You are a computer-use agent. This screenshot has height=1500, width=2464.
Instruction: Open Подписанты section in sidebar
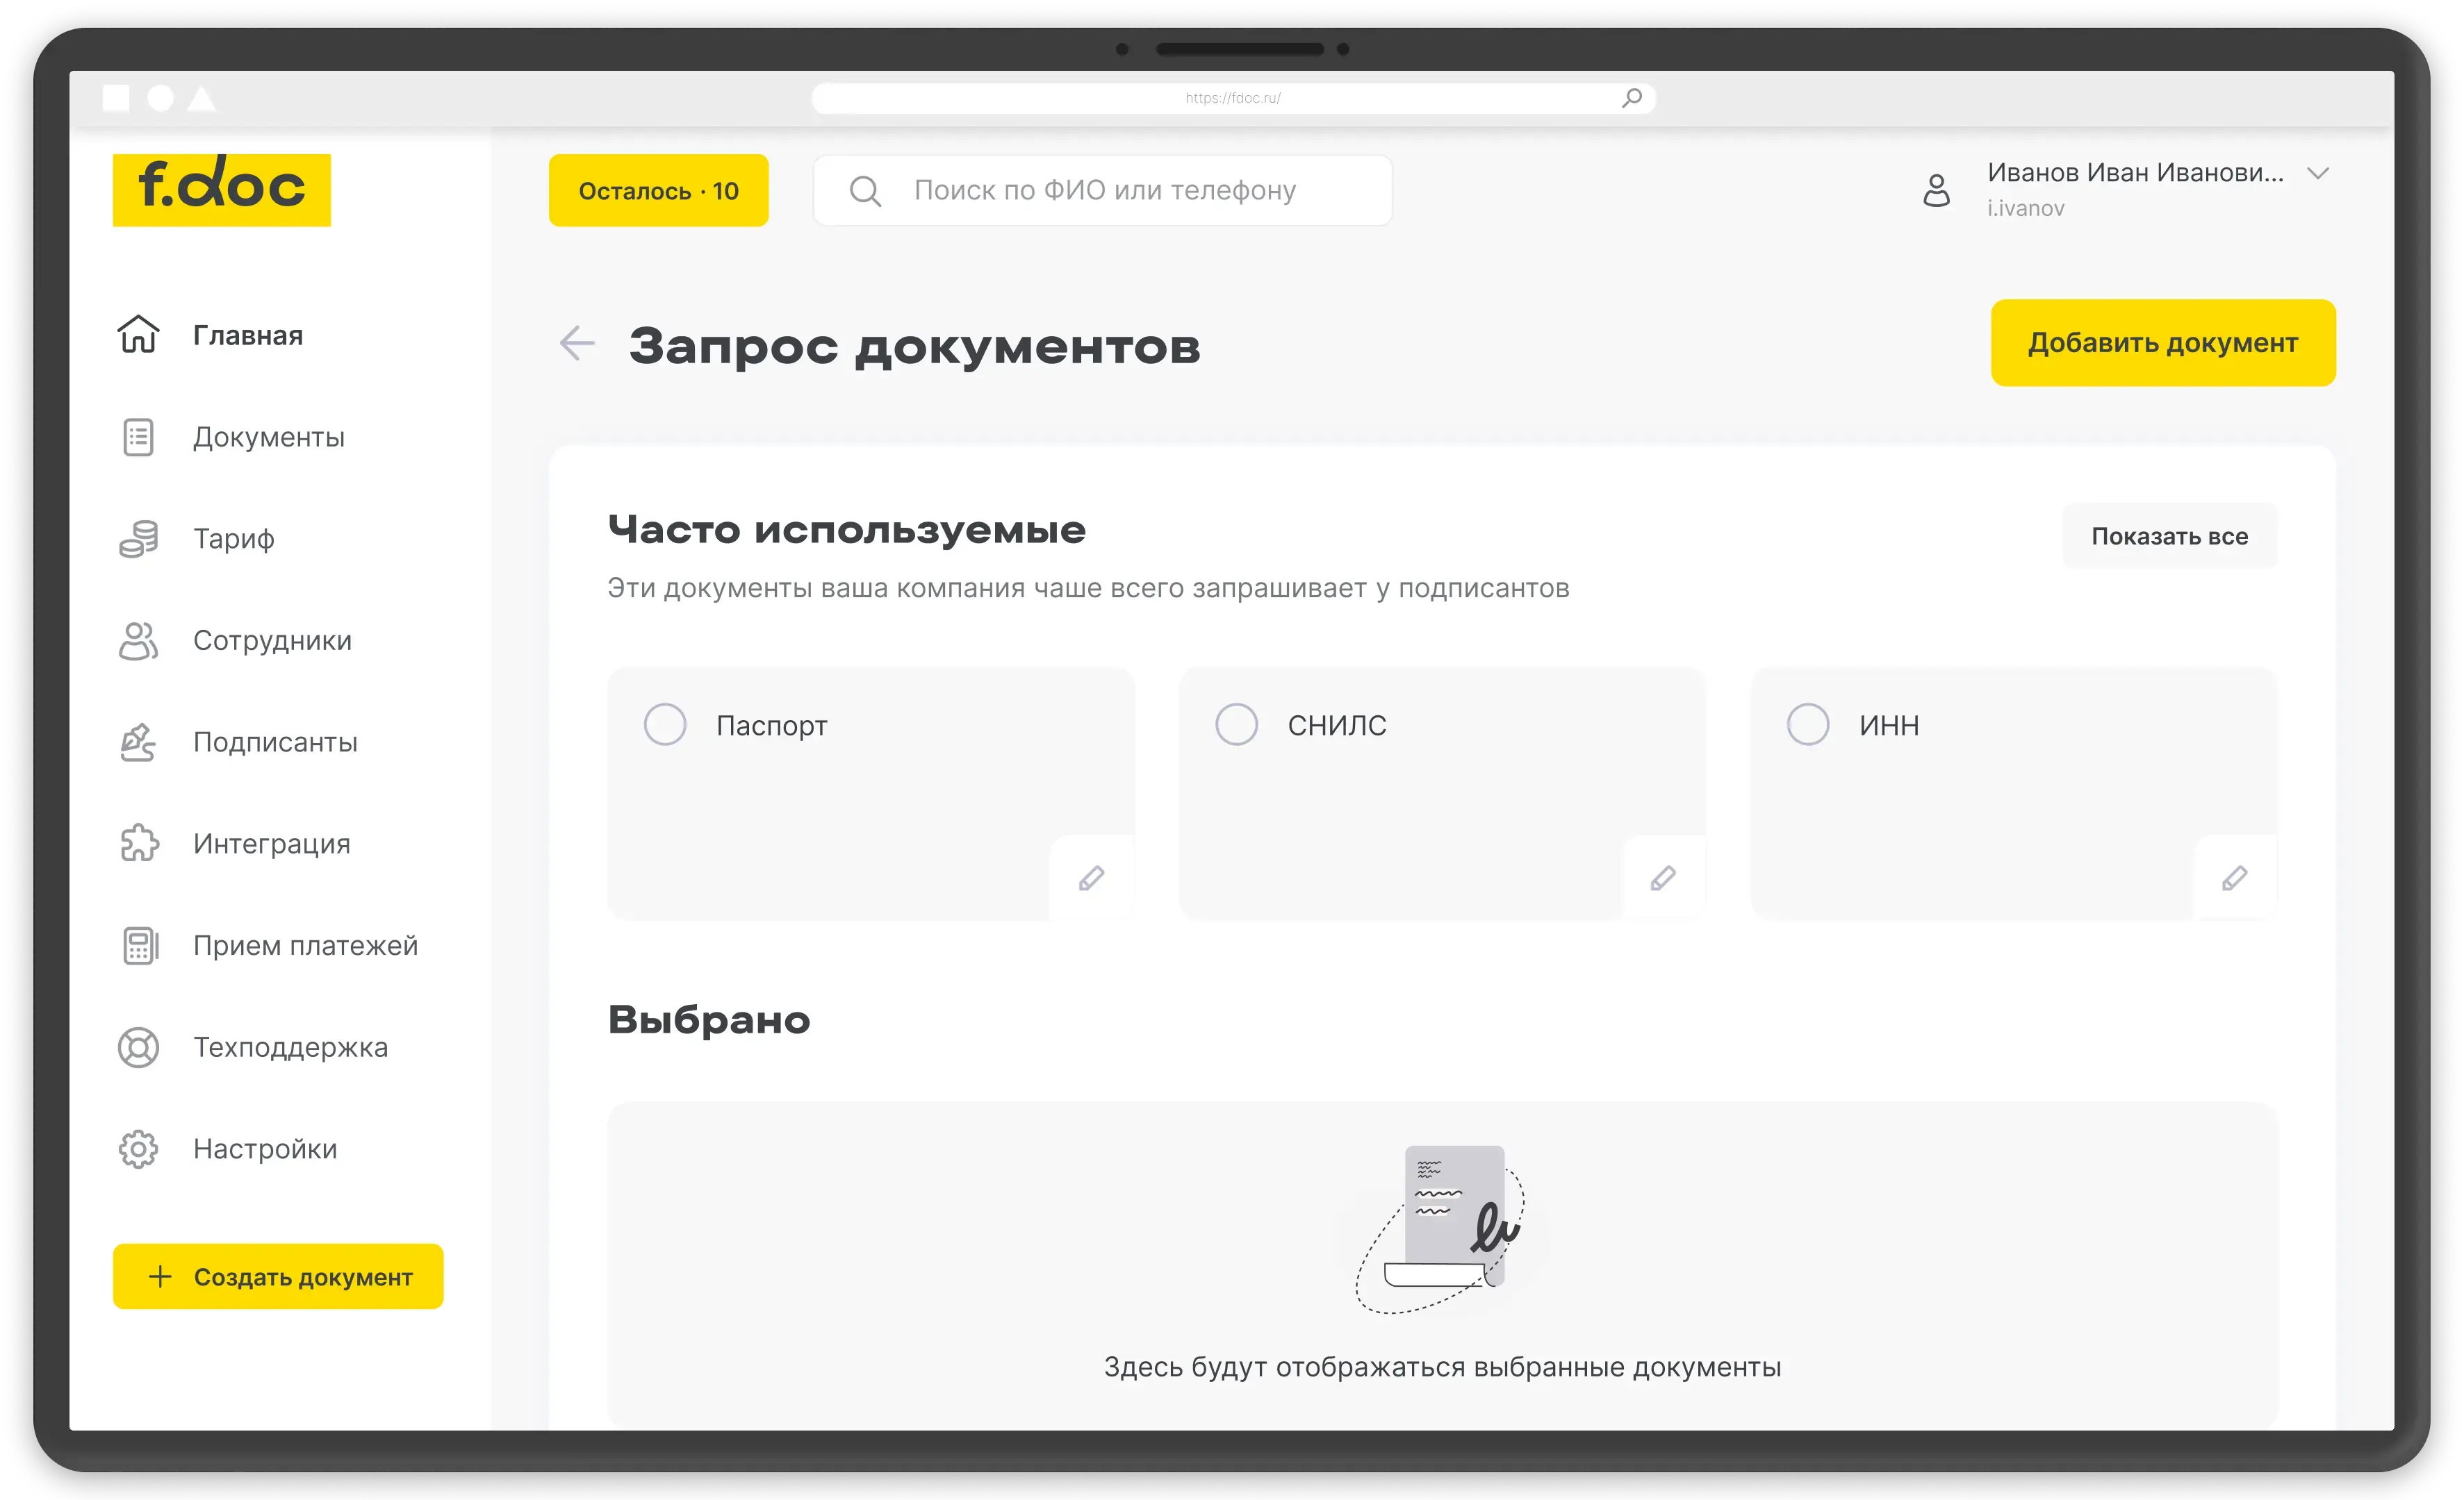tap(275, 742)
